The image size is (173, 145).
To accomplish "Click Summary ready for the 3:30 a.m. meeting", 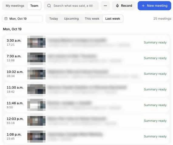I will [155, 43].
